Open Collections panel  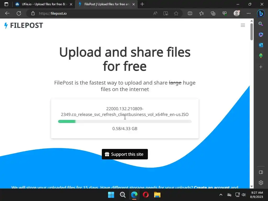pos(213,13)
